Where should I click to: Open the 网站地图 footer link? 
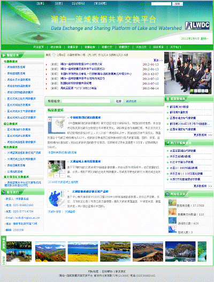coord(93,271)
